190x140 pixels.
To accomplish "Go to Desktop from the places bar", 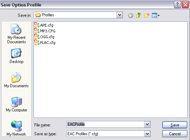I will tap(16, 56).
